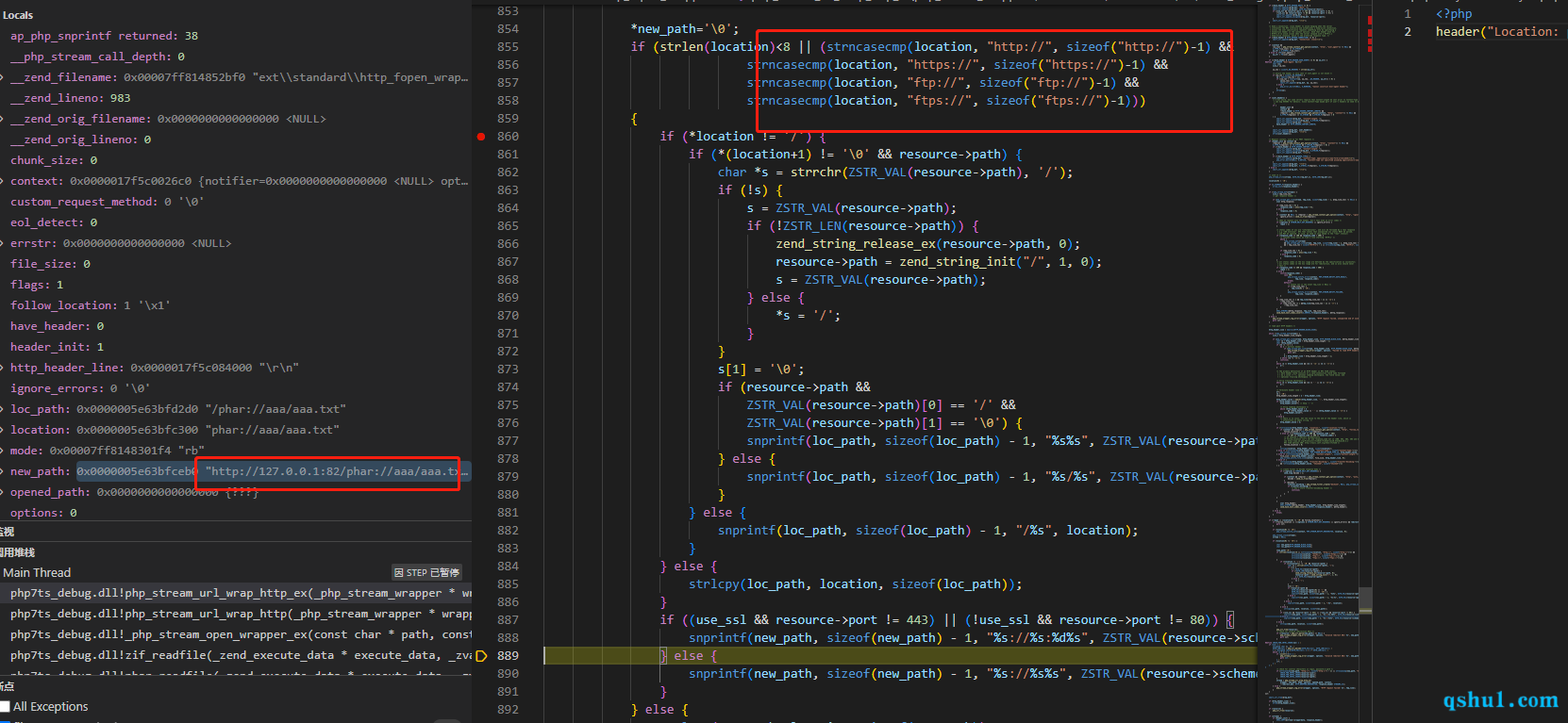Viewport: 1568px width, 723px height.
Task: Expand the __zend_filename variable
Action: tap(3, 77)
